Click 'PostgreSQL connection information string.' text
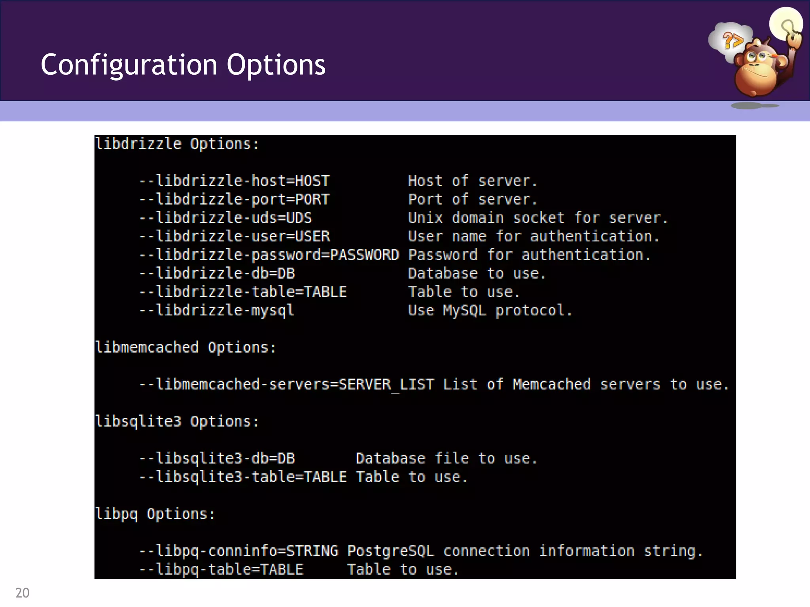The height and width of the screenshot is (607, 810). (x=525, y=551)
